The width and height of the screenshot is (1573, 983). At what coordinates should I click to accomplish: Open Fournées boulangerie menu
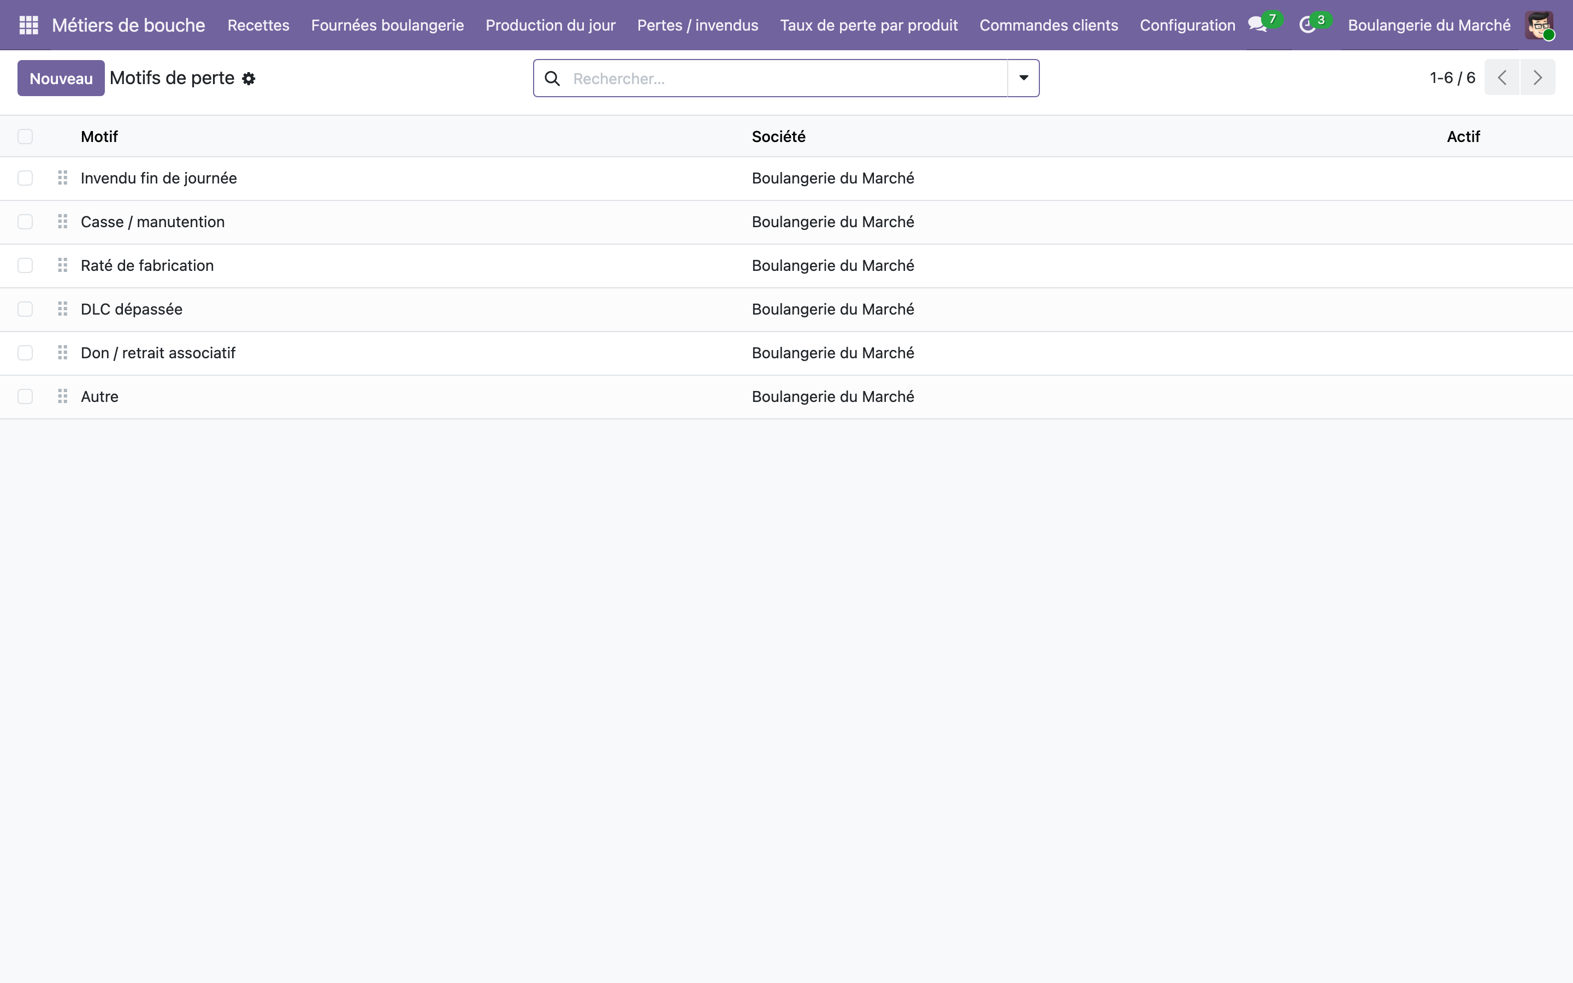point(387,25)
